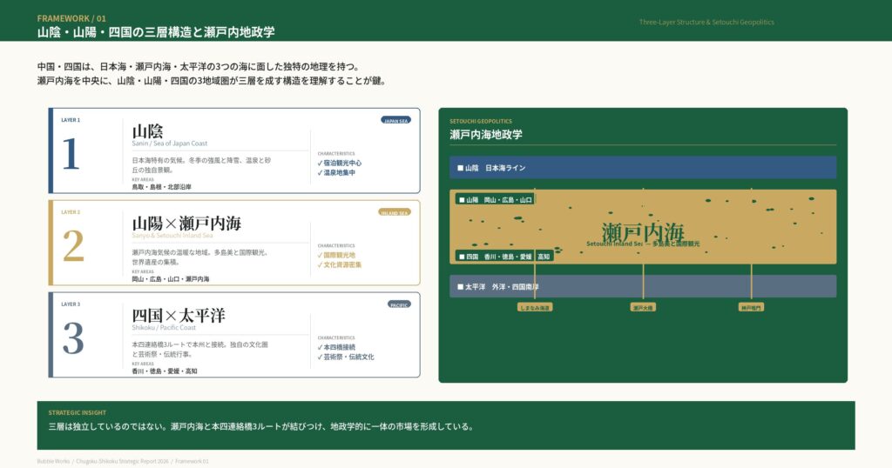Image resolution: width=892 pixels, height=468 pixels.
Task: Click the PACIFIC badge on Layer 3 card
Action: pos(399,304)
